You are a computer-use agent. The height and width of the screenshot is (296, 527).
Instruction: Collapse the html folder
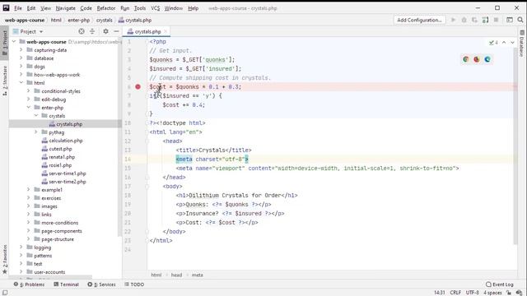click(21, 82)
